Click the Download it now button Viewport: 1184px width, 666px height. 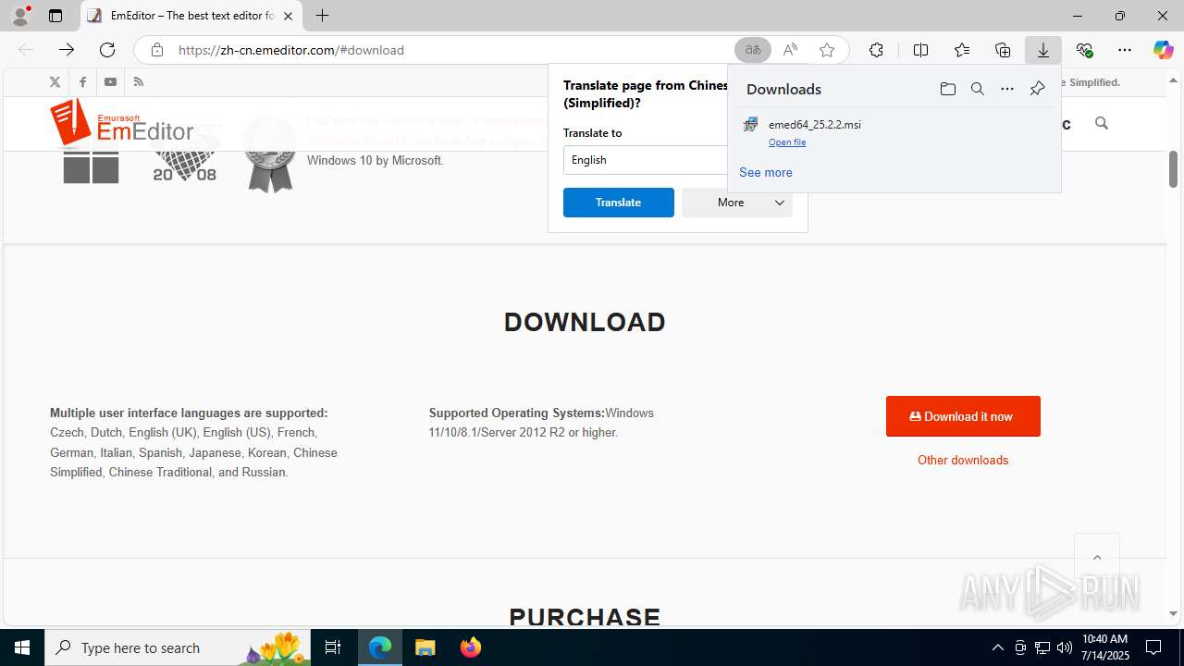963,416
